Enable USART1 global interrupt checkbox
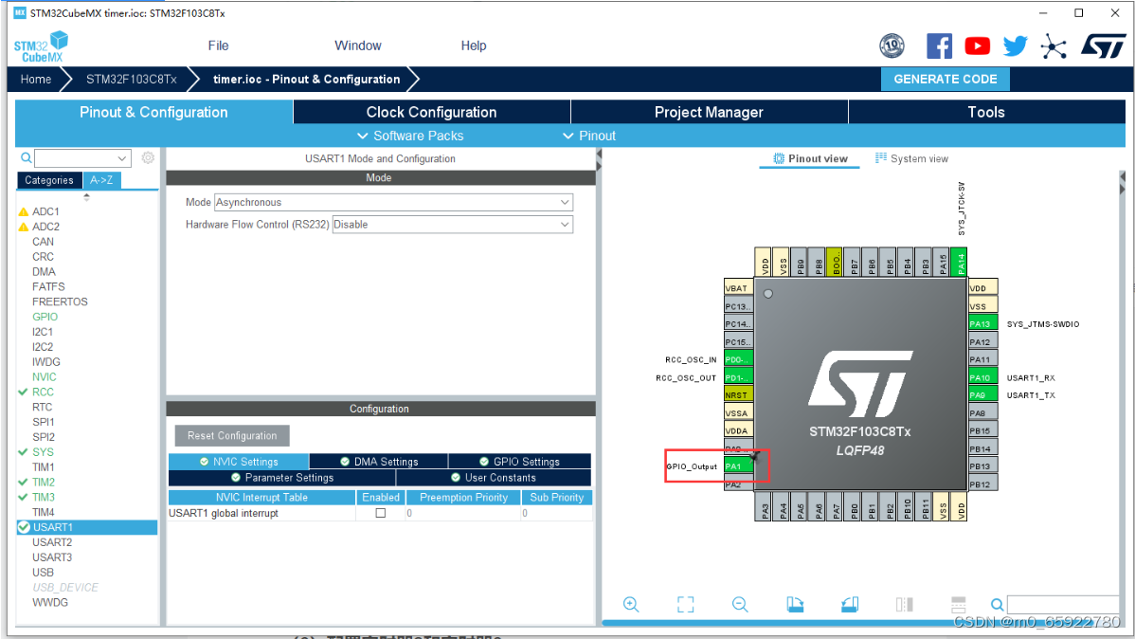 pyautogui.click(x=381, y=513)
